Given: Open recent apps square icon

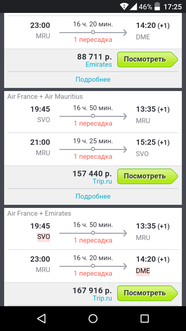Looking at the screenshot, I should 144,318.
